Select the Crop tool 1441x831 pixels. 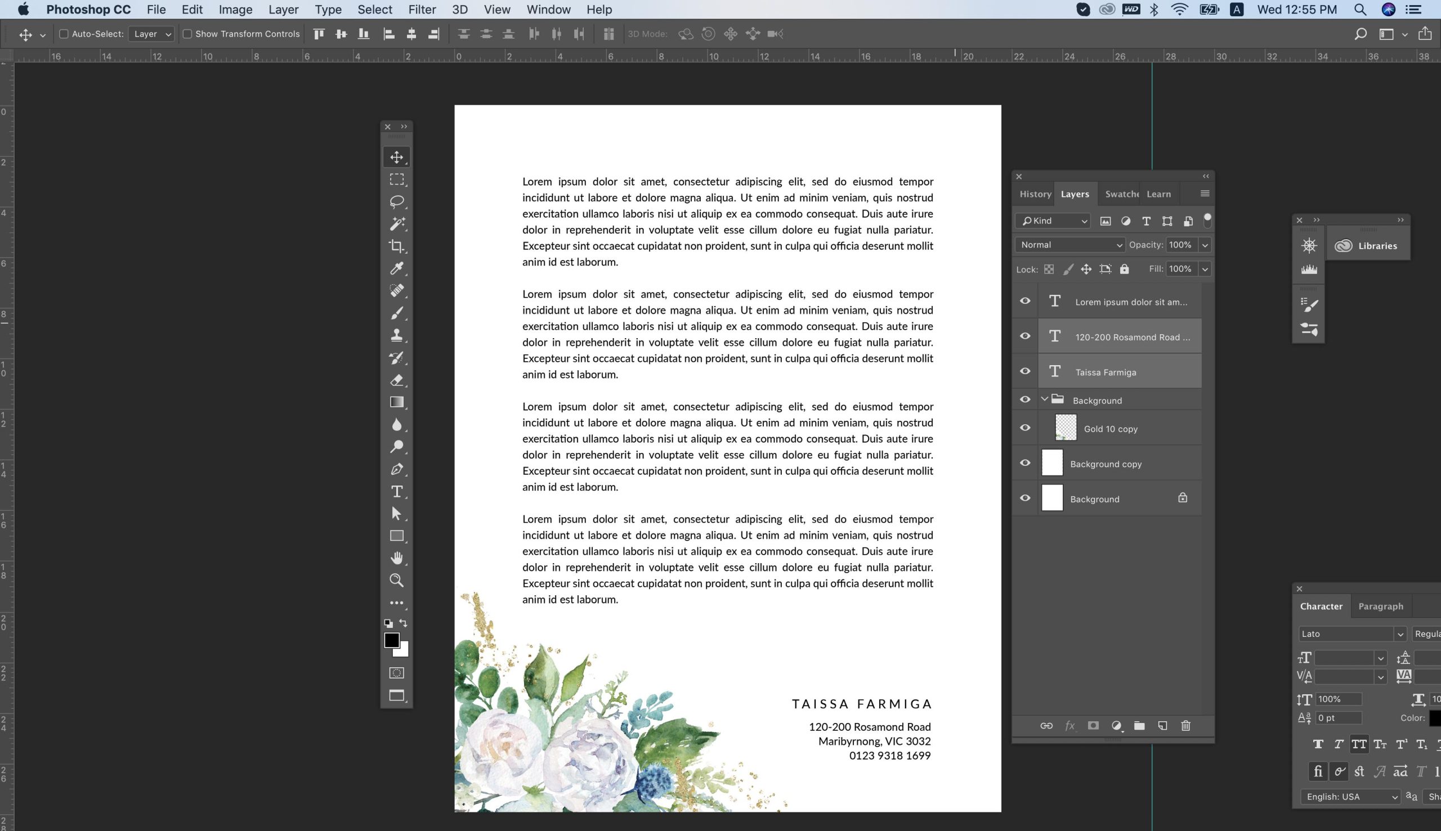coord(396,246)
